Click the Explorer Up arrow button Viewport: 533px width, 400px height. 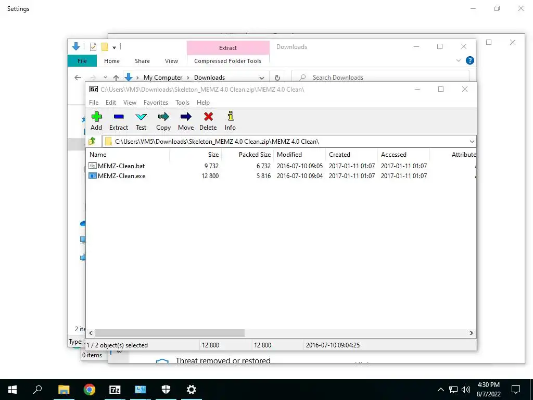coord(116,78)
